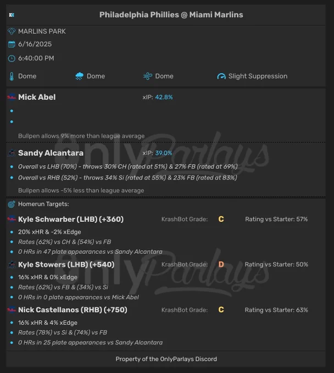This screenshot has width=334, height=373.
Task: Click the 'Overall vs RHB (52%)' line
Action: [127, 178]
